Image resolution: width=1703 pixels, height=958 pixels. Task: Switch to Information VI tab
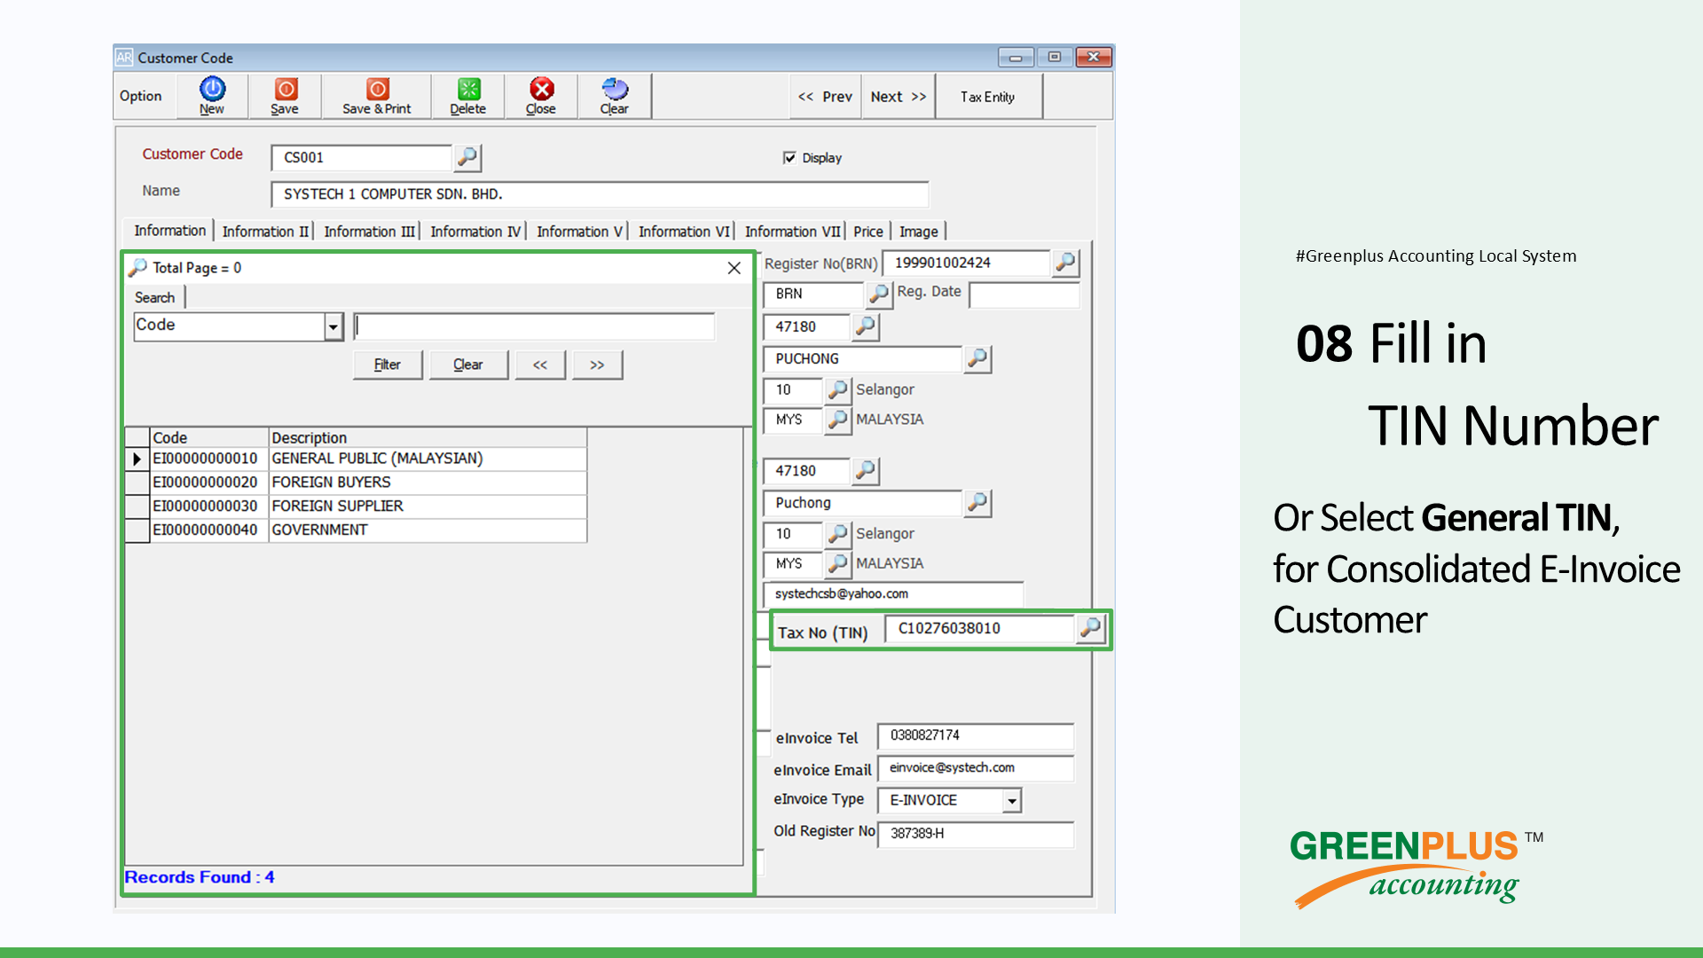pos(684,232)
